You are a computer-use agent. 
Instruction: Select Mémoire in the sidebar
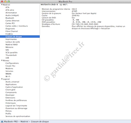point(9,47)
